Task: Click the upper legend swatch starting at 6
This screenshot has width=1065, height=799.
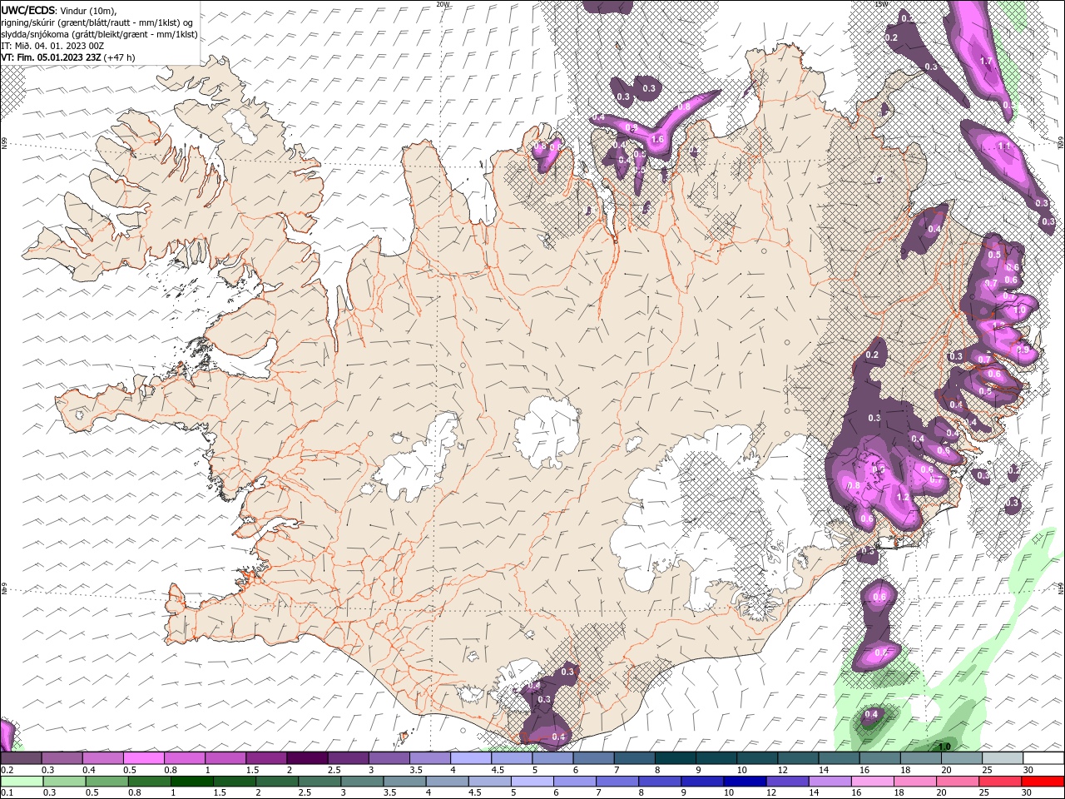Action: click(593, 758)
